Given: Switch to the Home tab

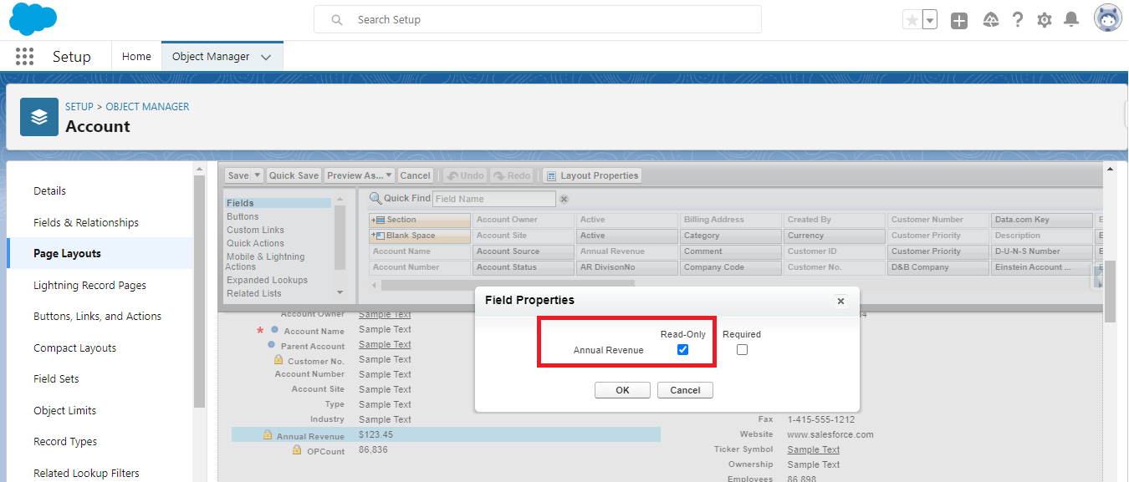Looking at the screenshot, I should click(x=136, y=57).
